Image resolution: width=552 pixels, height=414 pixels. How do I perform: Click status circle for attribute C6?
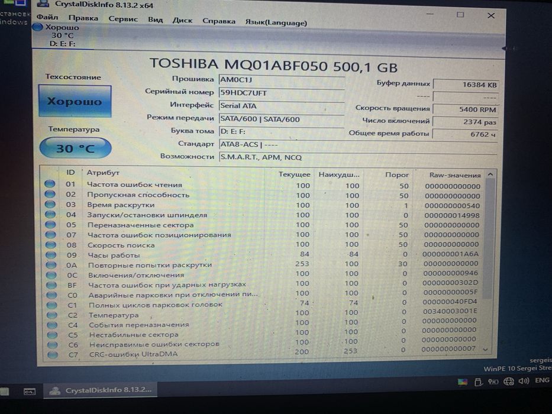53,345
